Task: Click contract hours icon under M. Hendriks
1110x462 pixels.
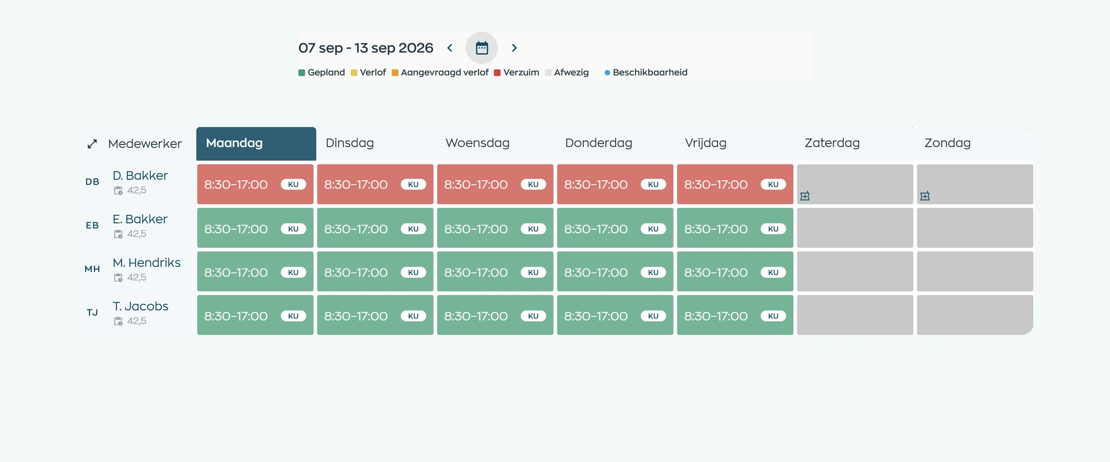Action: point(118,278)
